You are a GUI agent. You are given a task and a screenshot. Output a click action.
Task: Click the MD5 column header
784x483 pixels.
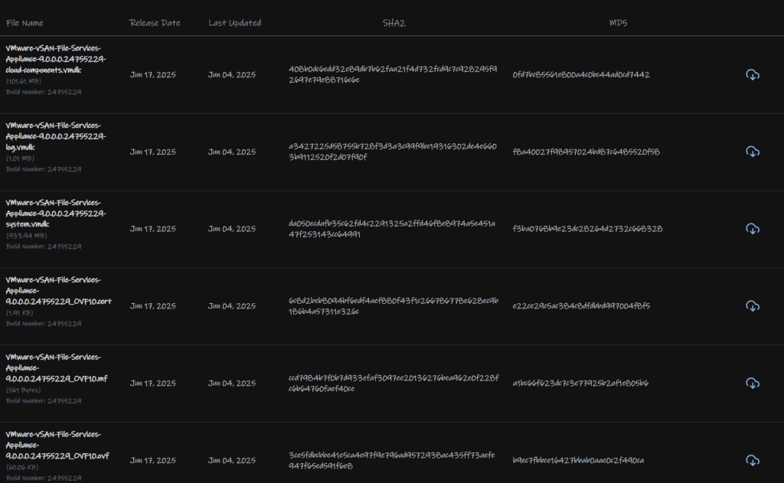(618, 23)
